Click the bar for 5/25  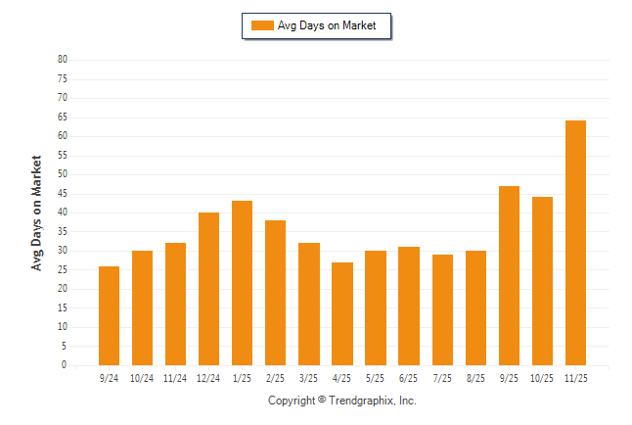[376, 307]
